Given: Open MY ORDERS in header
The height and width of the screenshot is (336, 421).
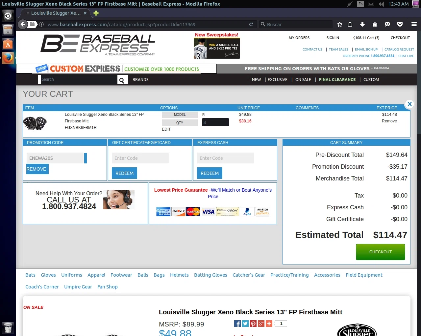Looking at the screenshot, I should click(299, 38).
